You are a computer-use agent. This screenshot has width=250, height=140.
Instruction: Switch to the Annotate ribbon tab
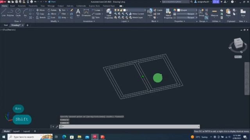(x=22, y=6)
